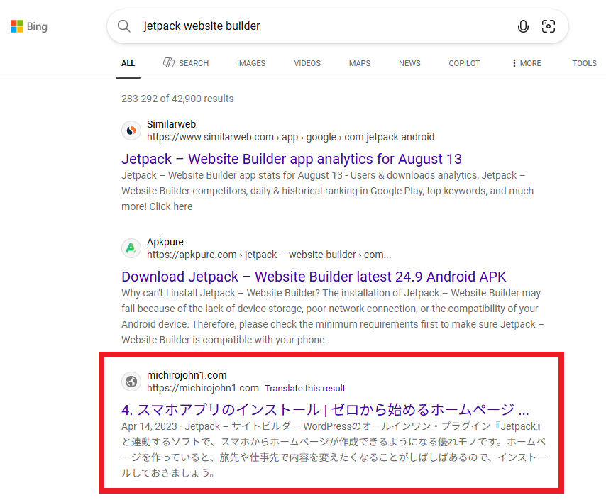Click the michirojohn1.com site name
This screenshot has width=606, height=500.
point(187,375)
